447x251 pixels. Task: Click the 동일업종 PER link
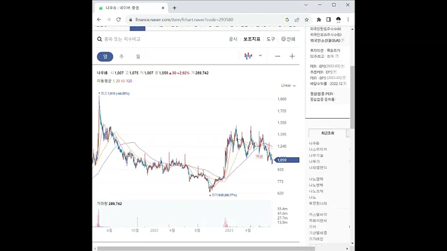point(322,94)
